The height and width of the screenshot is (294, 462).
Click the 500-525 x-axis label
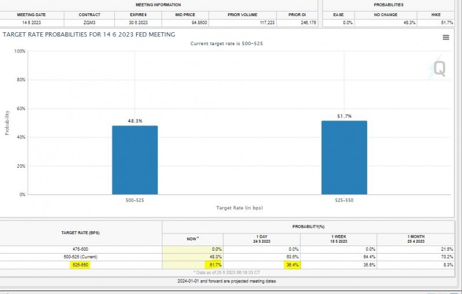135,201
